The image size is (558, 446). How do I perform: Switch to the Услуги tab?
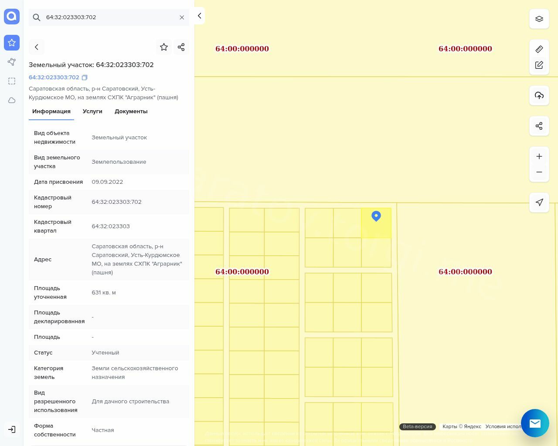[x=92, y=111]
